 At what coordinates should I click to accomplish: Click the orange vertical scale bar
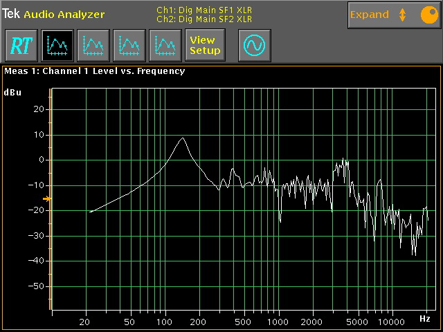click(x=50, y=201)
